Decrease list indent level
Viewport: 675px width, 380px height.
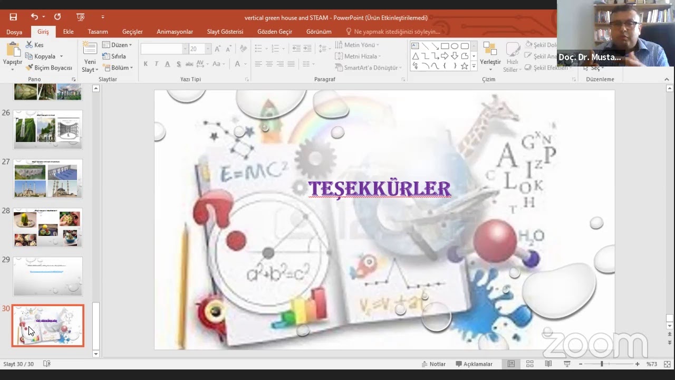click(x=296, y=49)
